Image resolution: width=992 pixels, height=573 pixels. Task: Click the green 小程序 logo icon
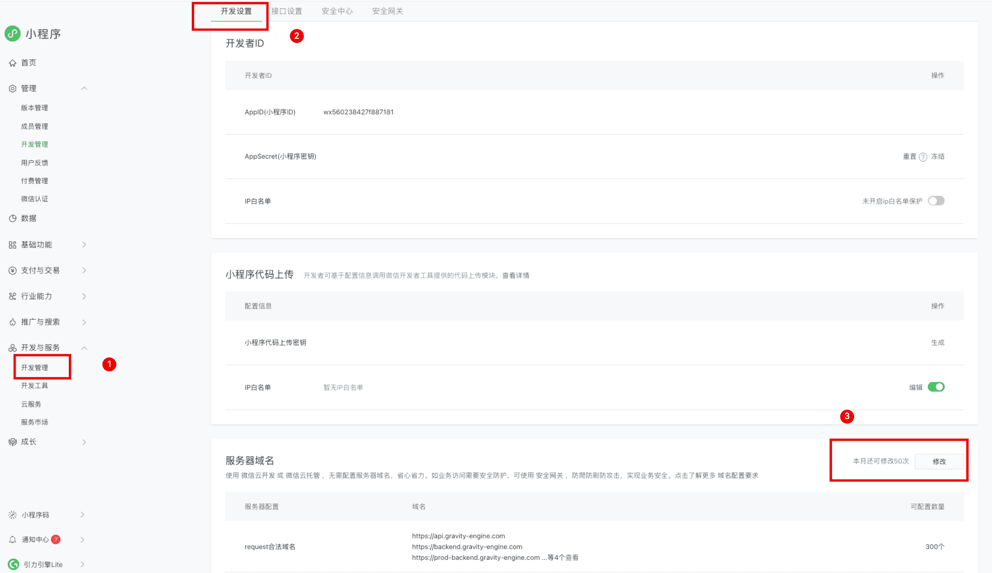click(13, 34)
